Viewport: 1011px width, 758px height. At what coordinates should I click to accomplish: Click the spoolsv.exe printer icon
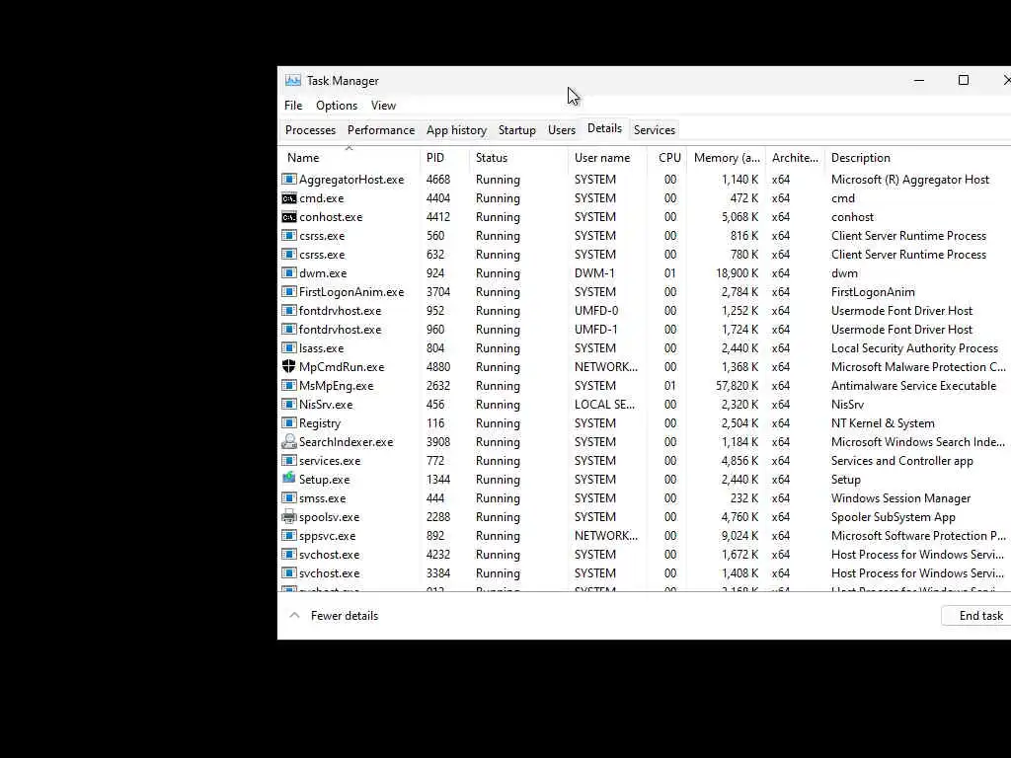(289, 516)
